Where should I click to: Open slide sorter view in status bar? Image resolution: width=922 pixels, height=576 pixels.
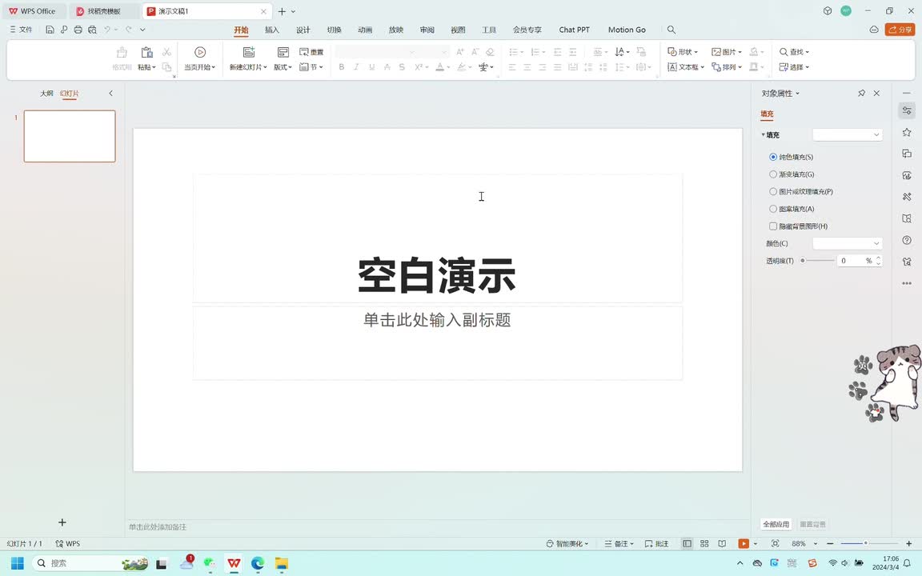[704, 544]
